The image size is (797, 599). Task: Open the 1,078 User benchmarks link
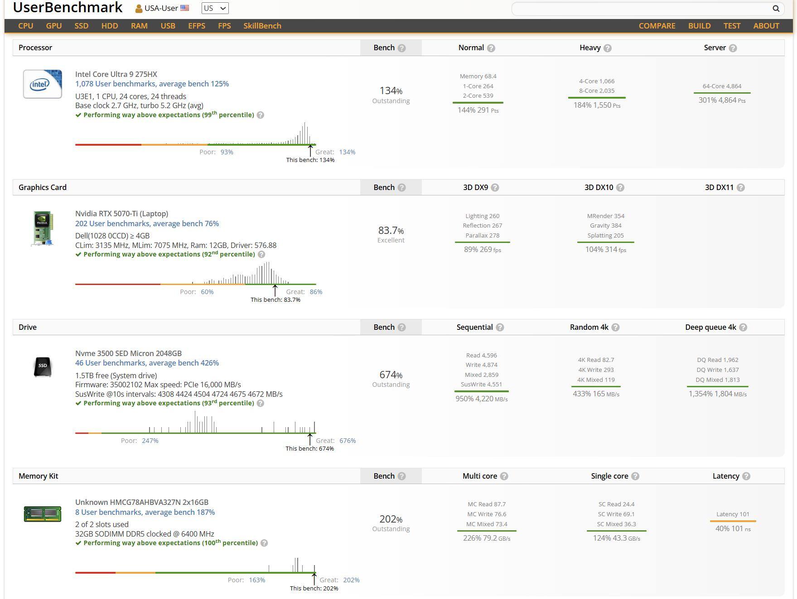152,84
